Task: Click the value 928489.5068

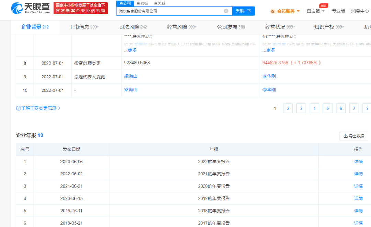Action: point(137,63)
